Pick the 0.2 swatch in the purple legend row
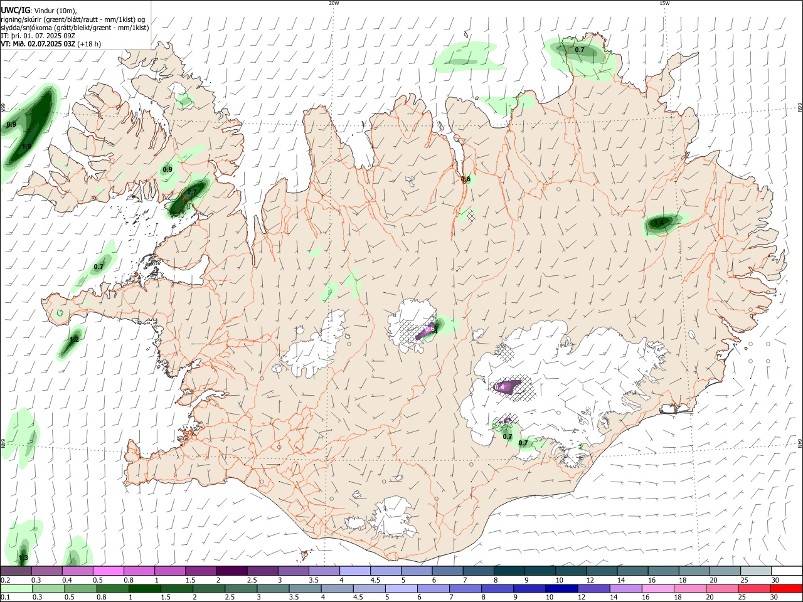 point(16,571)
